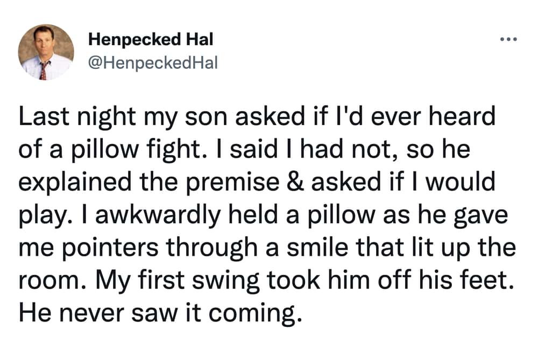This screenshot has width=538, height=349.
Task: Click the word "awkwardly" in the tweet text
Action: coord(158,215)
